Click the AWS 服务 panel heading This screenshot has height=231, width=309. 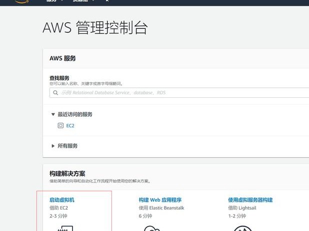[x=62, y=58]
